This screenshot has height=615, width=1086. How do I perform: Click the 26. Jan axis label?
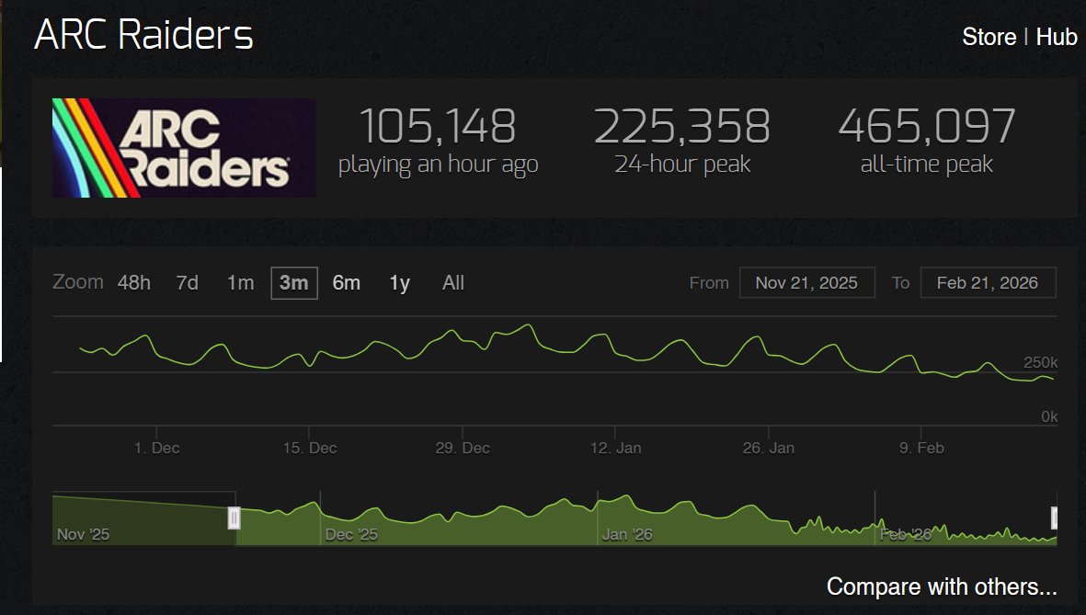coord(769,448)
